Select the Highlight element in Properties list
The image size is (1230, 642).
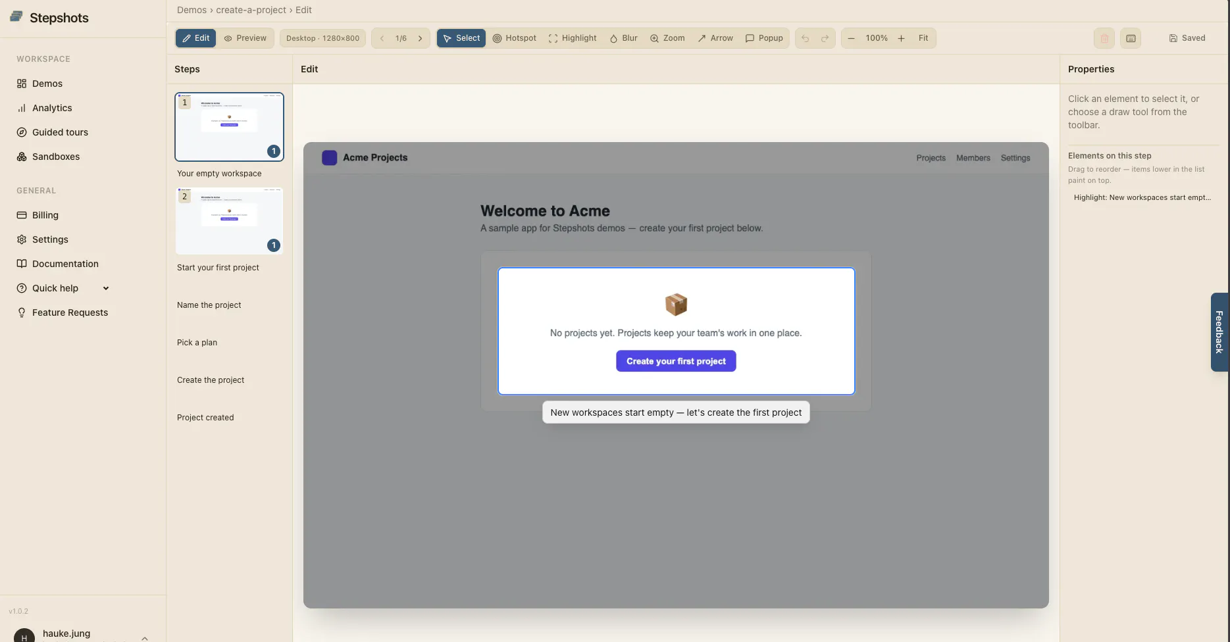coord(1142,197)
